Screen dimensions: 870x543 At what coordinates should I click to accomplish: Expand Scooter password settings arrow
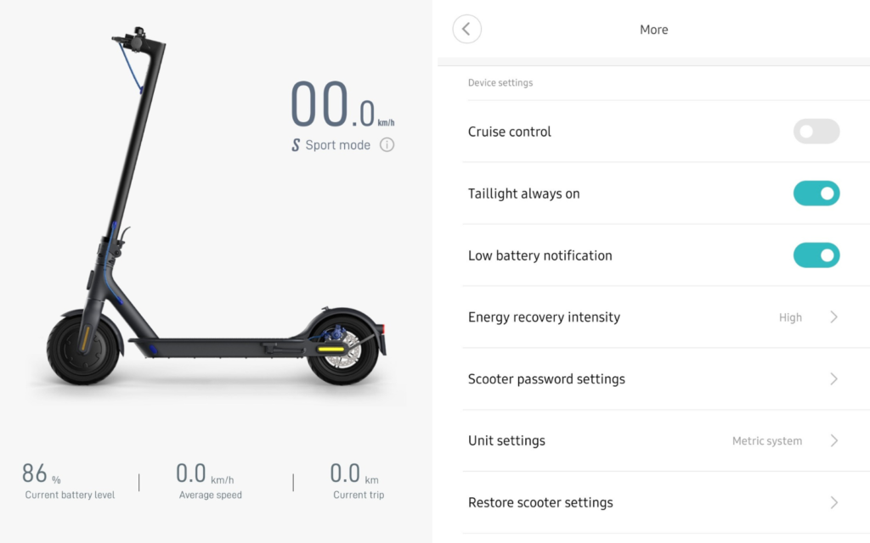point(833,379)
